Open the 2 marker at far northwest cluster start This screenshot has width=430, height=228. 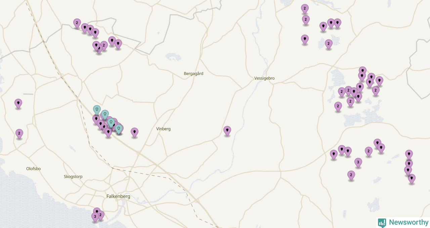(77, 24)
